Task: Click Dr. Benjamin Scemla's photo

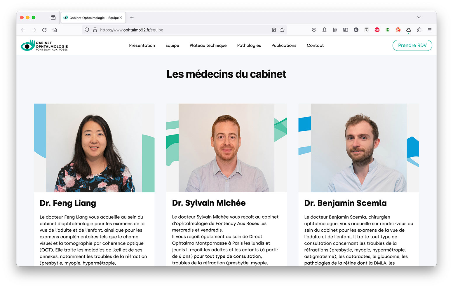Action: click(x=359, y=148)
